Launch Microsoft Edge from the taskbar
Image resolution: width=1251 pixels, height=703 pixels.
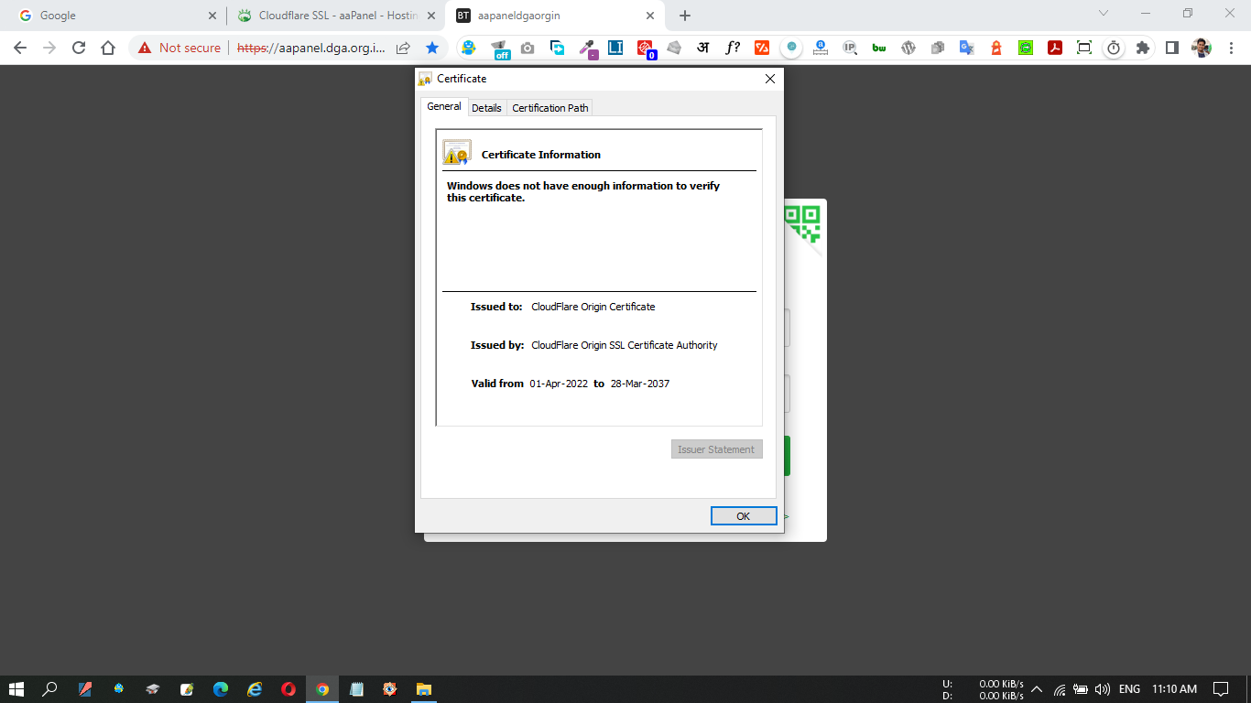tap(221, 689)
